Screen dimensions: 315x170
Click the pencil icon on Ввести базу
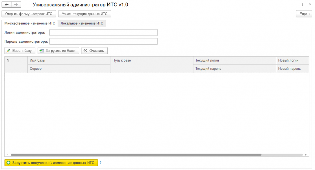pyautogui.click(x=8, y=51)
